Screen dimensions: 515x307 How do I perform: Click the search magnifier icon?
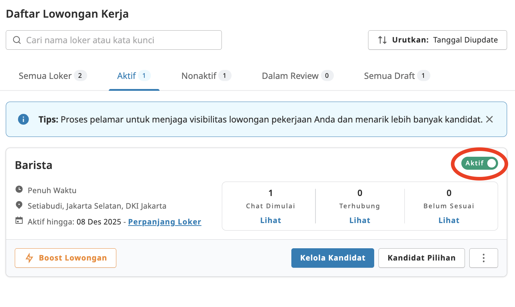[x=17, y=40]
